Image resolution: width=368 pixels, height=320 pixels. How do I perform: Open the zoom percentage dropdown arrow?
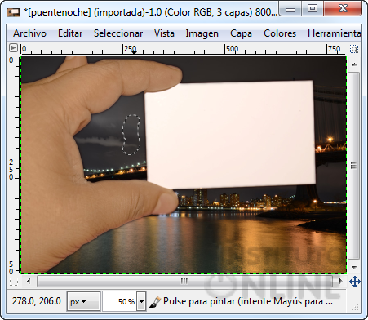(141, 301)
